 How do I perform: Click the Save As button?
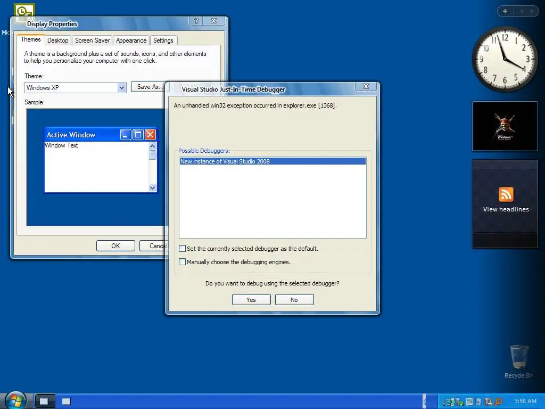point(148,87)
